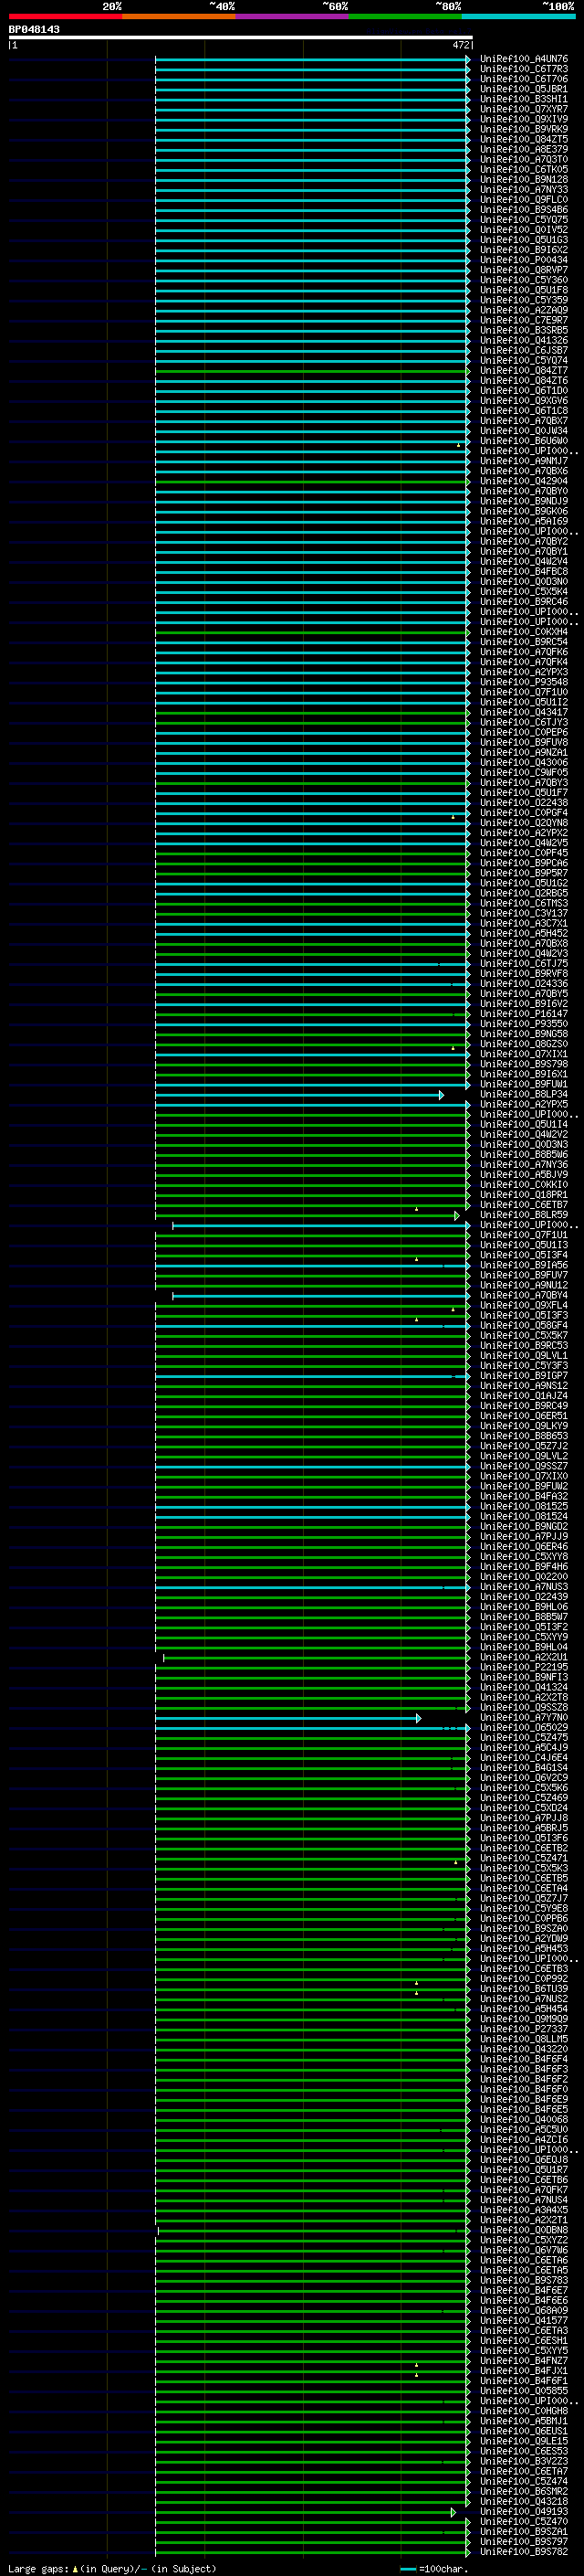Click the label UniRef100_Q7F1U1

coord(524,1236)
